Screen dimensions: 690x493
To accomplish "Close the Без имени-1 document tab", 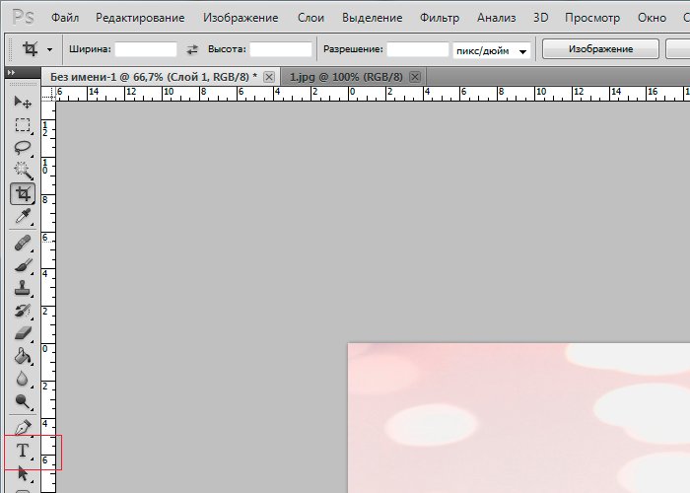I will pos(269,76).
